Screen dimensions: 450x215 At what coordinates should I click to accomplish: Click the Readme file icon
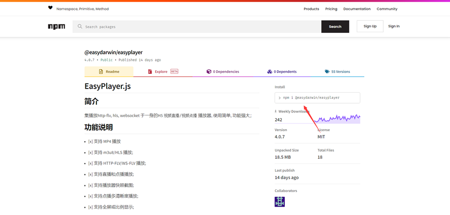(101, 72)
